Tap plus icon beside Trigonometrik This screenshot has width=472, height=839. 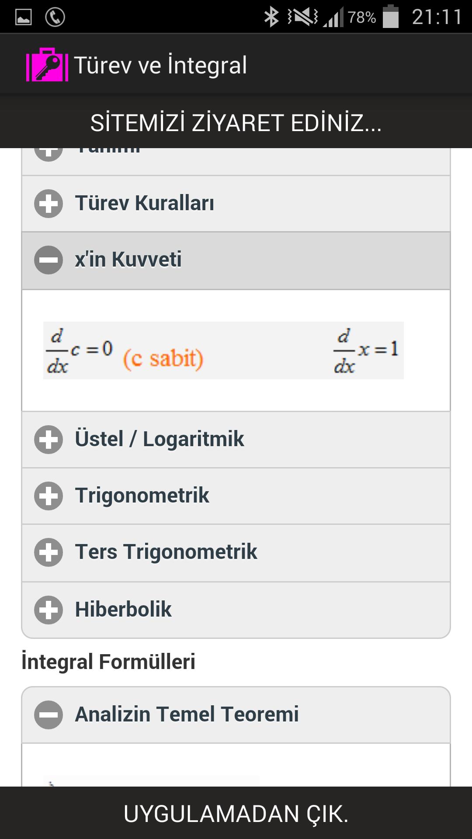(x=49, y=496)
